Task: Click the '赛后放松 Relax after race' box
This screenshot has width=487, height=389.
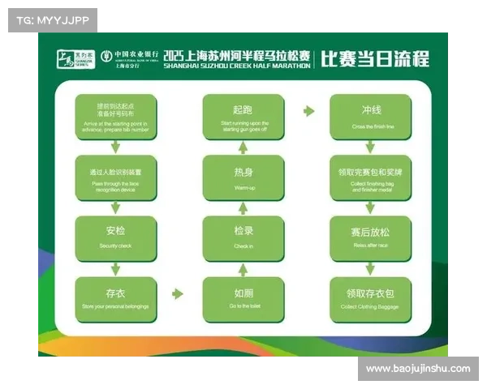Action: (x=371, y=239)
